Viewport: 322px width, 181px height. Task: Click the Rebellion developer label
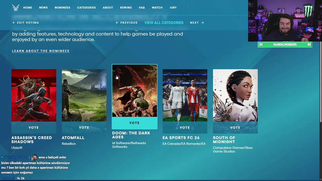pos(69,144)
